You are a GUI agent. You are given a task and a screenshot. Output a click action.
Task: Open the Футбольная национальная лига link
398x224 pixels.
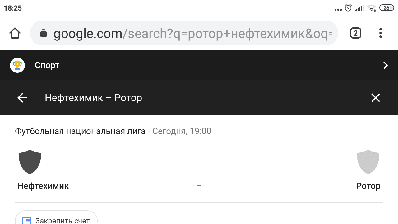tap(80, 131)
